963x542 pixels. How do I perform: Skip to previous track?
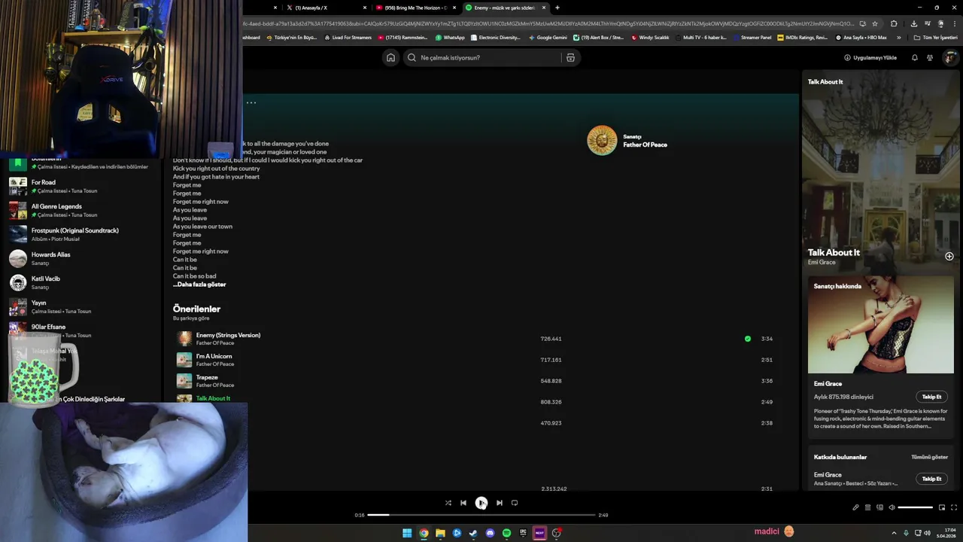463,503
